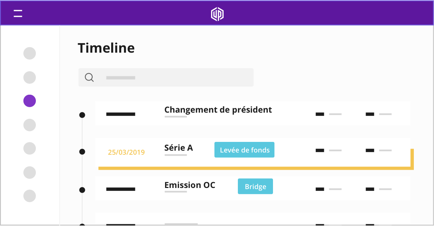Click into the Timeline search field
The height and width of the screenshot is (226, 434).
(x=166, y=78)
